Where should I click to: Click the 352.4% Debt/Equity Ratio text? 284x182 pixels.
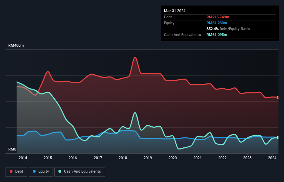(228, 29)
